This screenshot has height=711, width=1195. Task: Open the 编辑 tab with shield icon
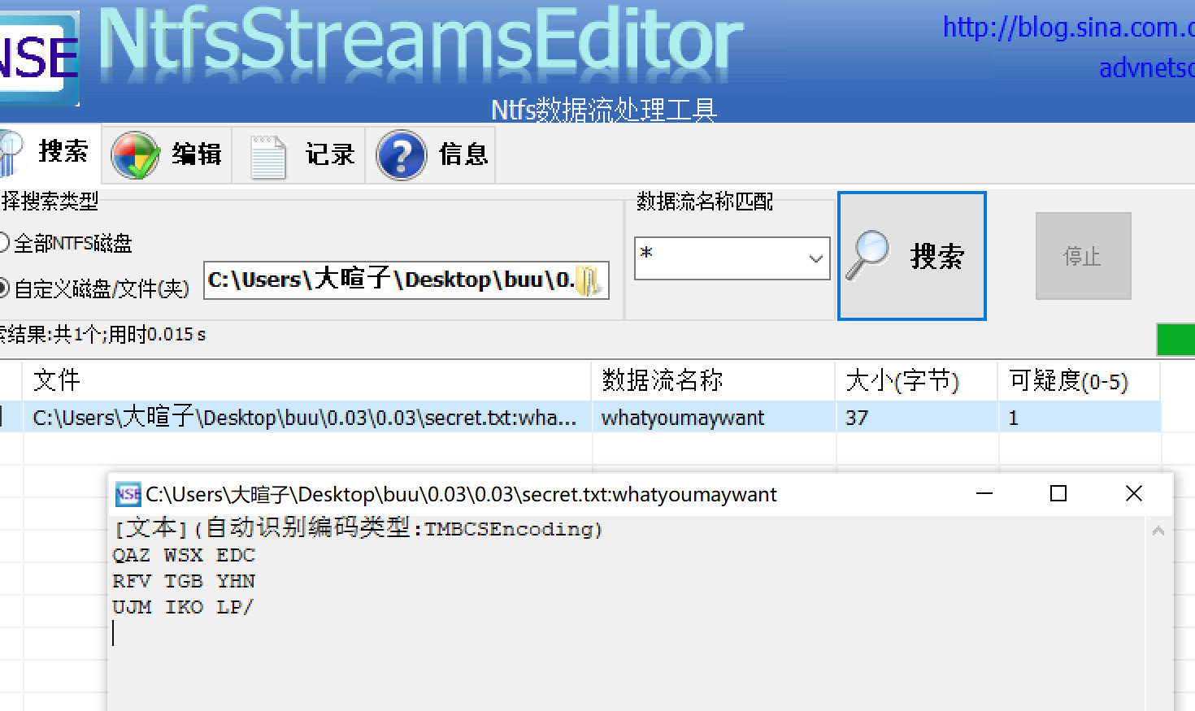point(167,154)
